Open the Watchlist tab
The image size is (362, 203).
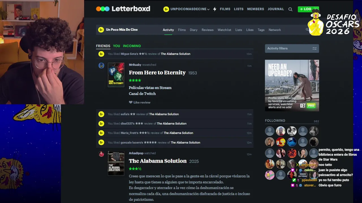click(x=224, y=30)
